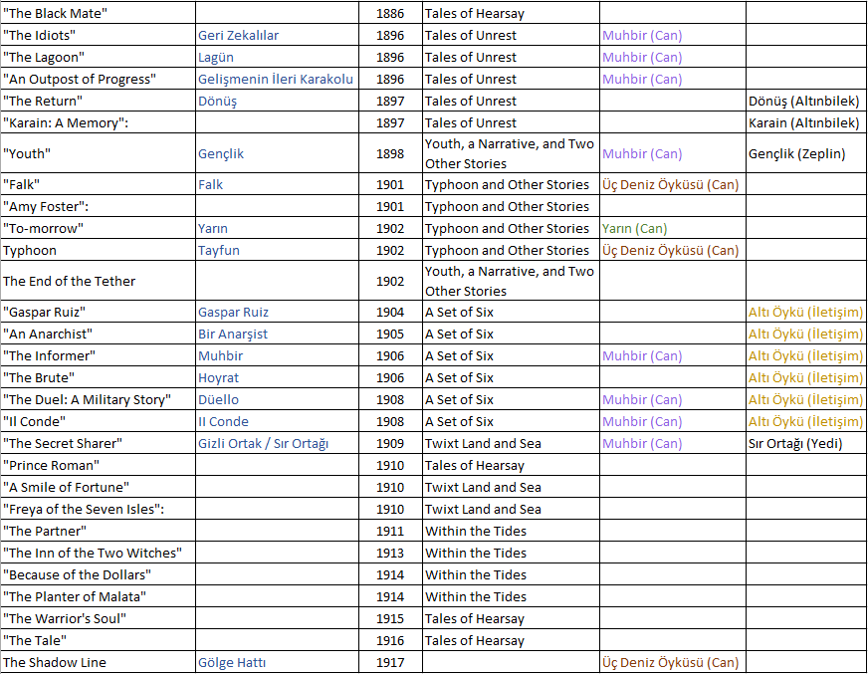
Task: Click the blue "Lagün" text
Action: (216, 57)
